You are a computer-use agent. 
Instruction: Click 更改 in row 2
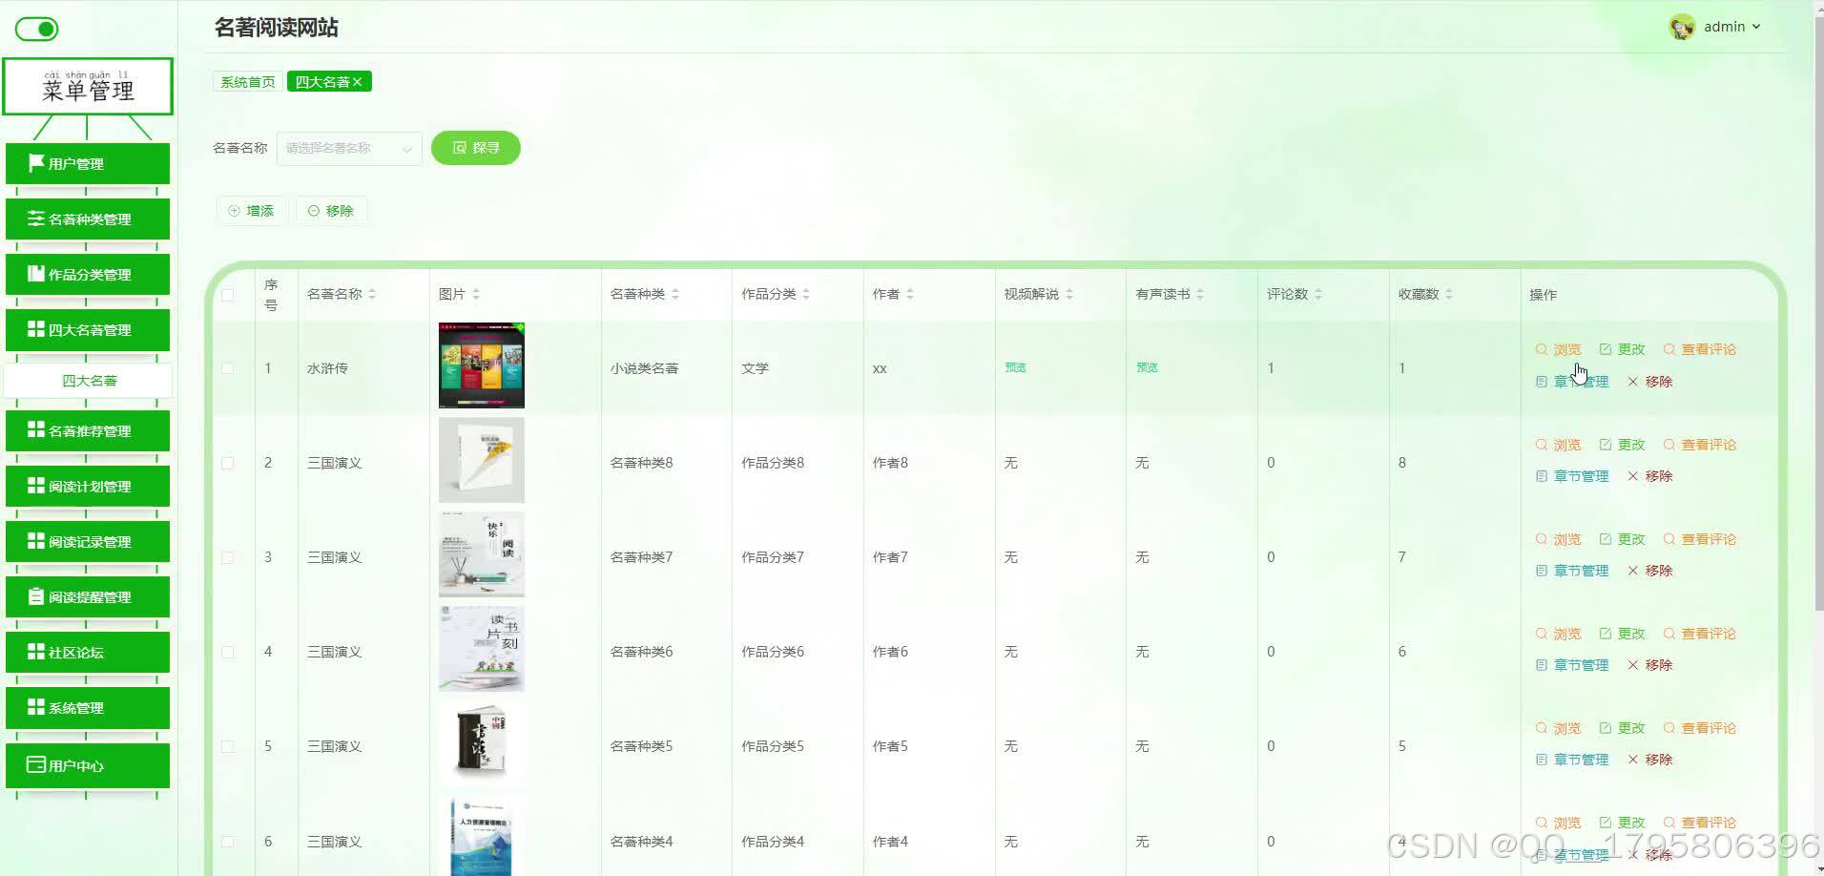tap(1622, 445)
